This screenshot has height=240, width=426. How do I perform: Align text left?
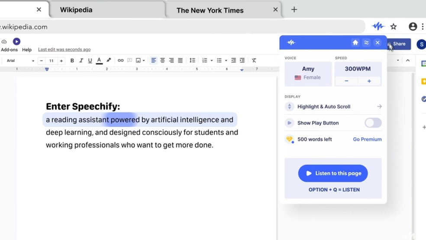click(154, 61)
